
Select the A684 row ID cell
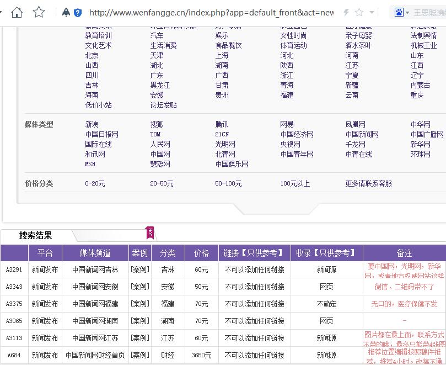14,355
